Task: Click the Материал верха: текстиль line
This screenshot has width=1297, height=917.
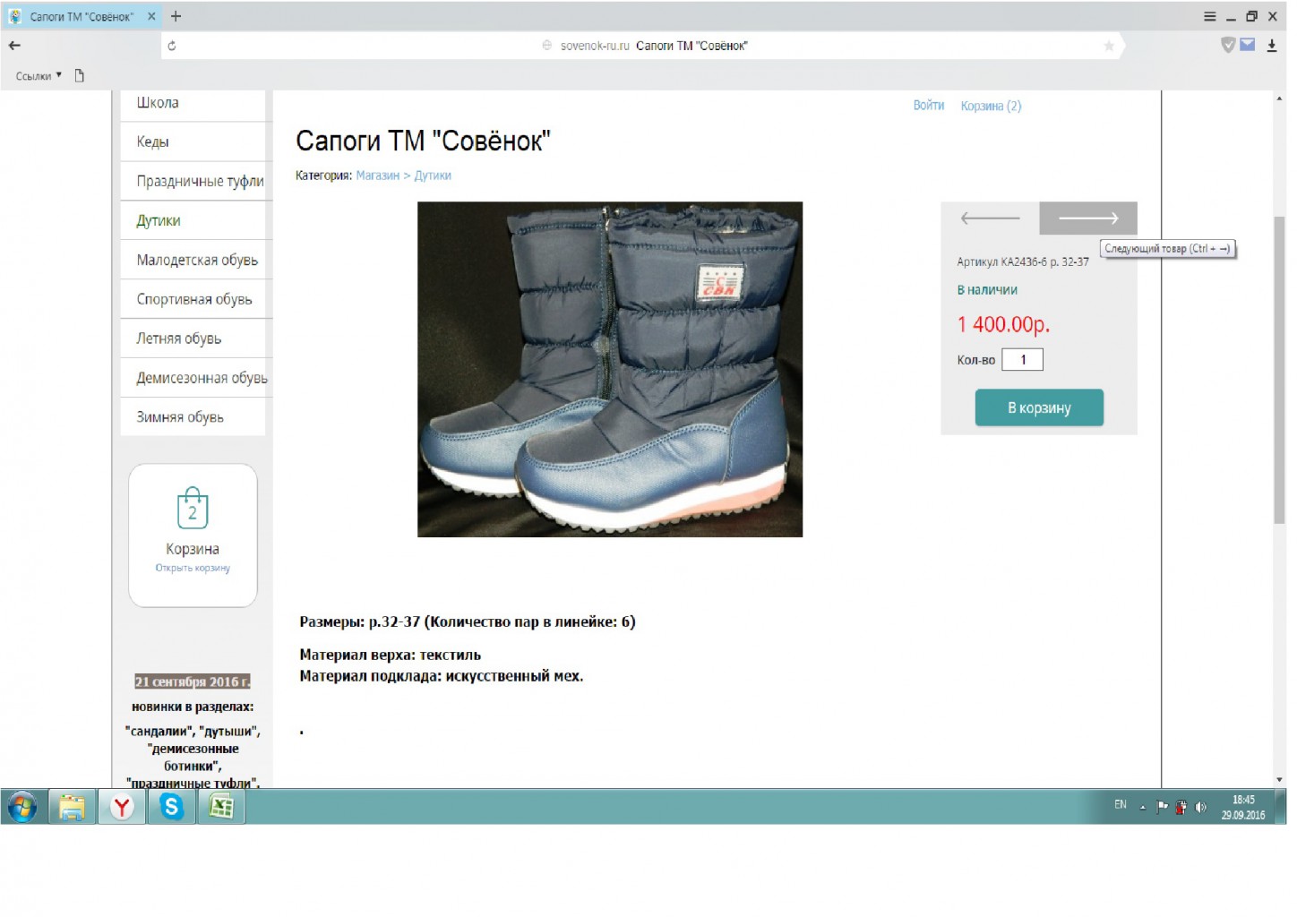Action: [391, 655]
